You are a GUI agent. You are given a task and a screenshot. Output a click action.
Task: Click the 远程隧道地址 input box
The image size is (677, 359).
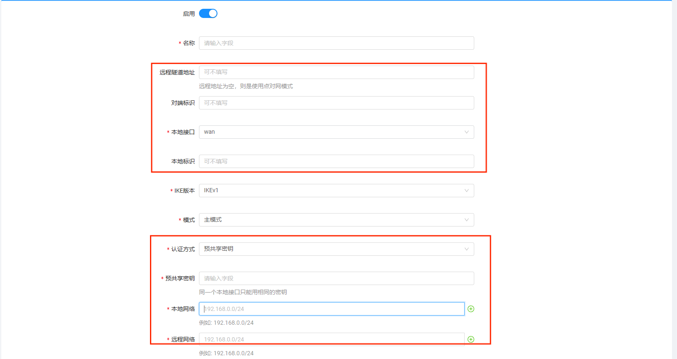336,72
